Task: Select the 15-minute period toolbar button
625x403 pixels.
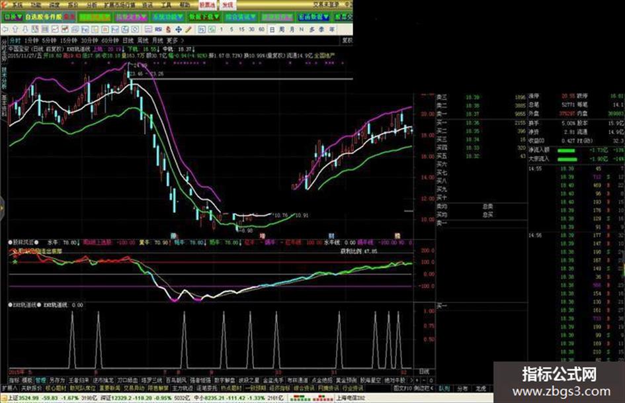Action: click(241, 30)
